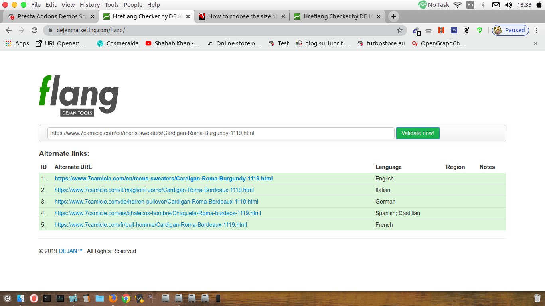Open the Cosmeralda bookmark
Image resolution: width=545 pixels, height=306 pixels.
tap(118, 43)
